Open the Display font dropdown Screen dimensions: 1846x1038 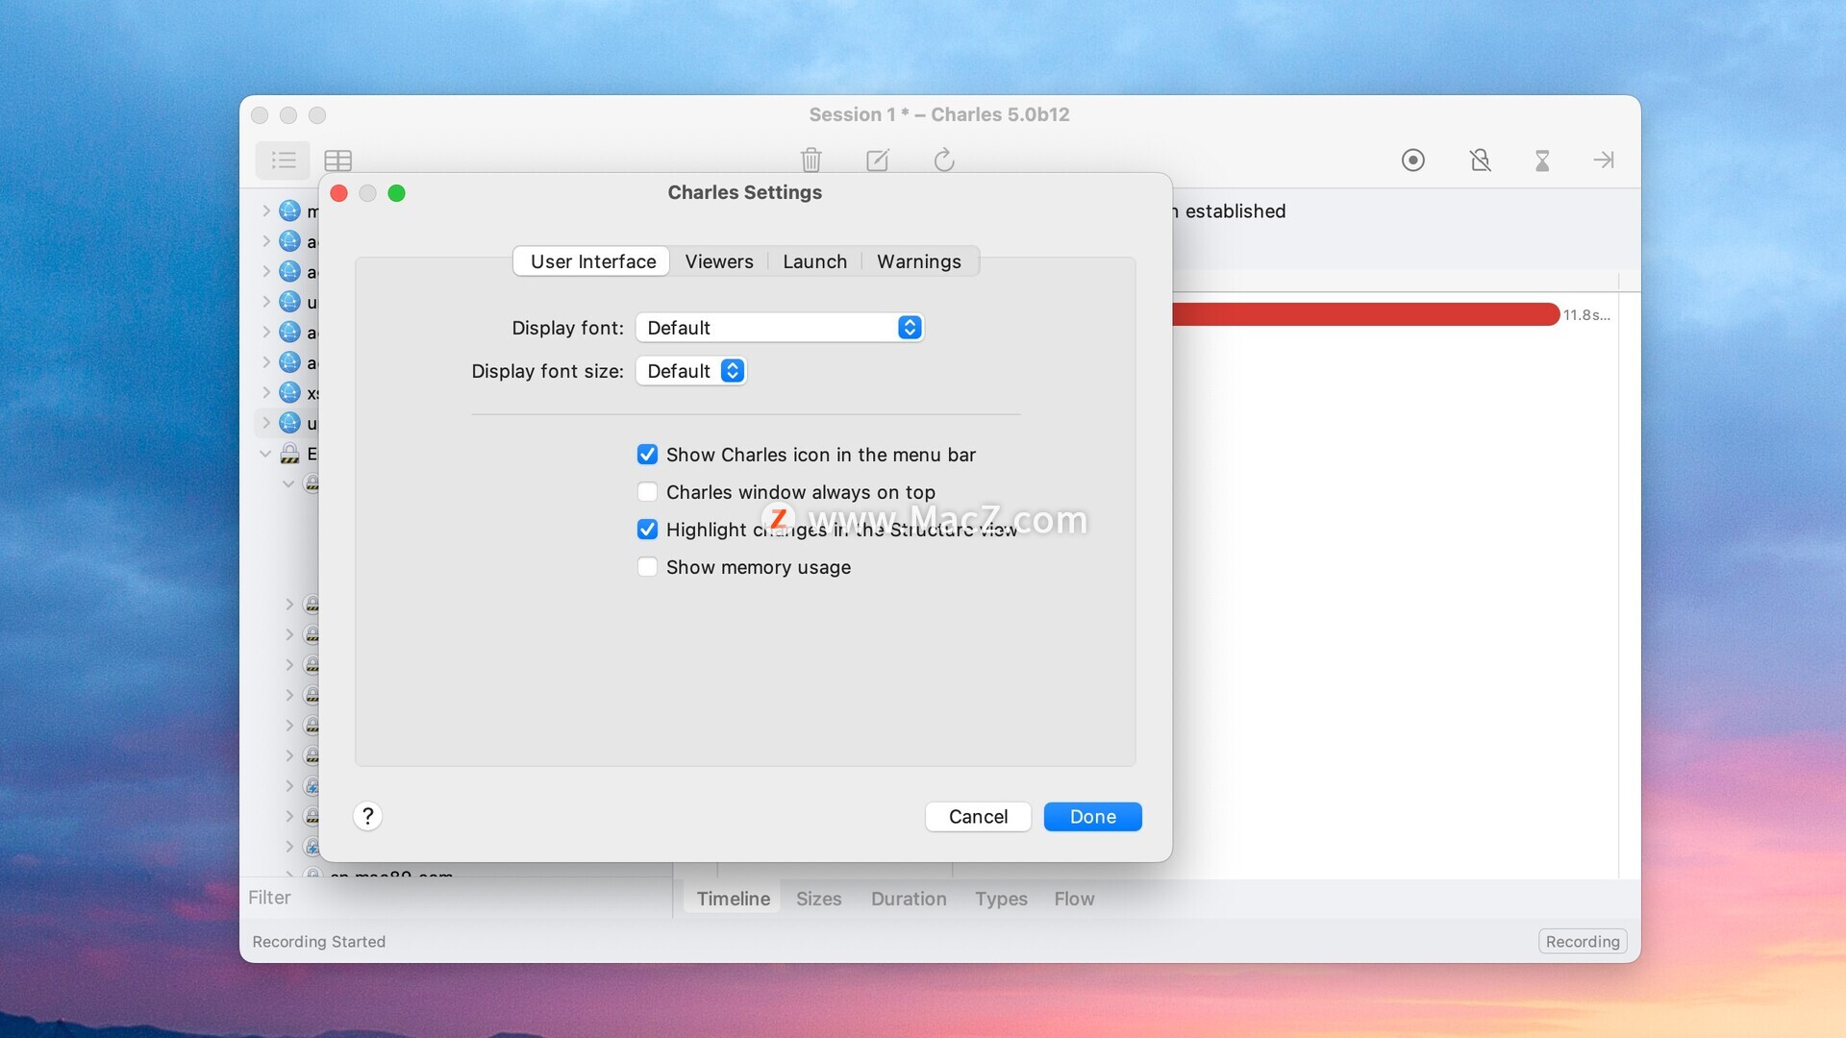coord(779,328)
